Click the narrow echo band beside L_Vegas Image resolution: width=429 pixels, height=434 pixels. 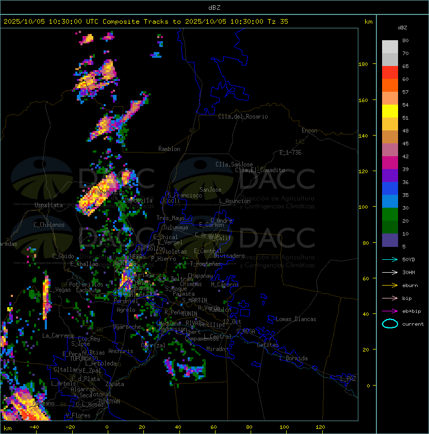tap(46, 299)
